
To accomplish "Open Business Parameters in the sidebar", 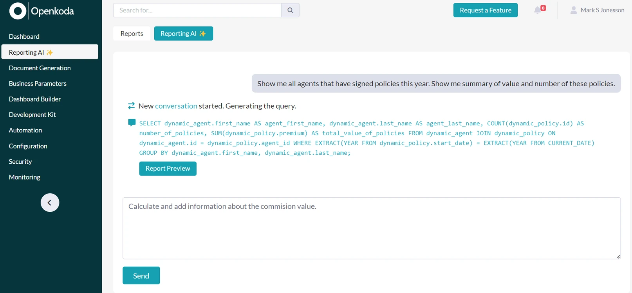I will click(x=38, y=84).
